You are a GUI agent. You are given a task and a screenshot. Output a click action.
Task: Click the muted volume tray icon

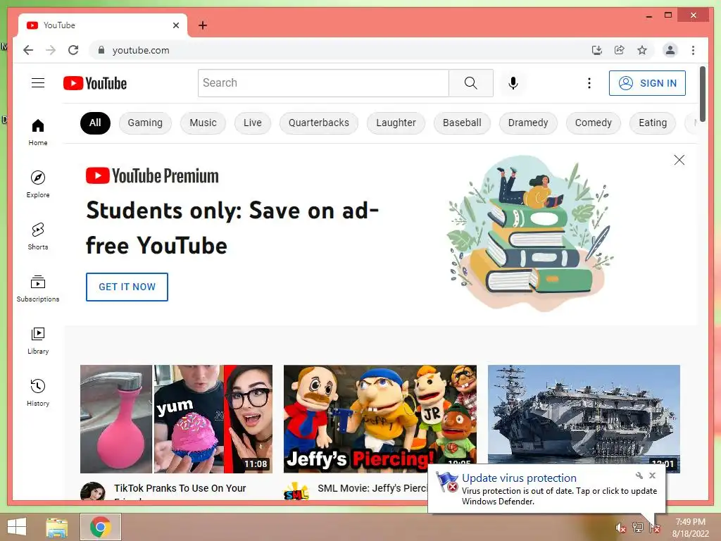click(621, 528)
